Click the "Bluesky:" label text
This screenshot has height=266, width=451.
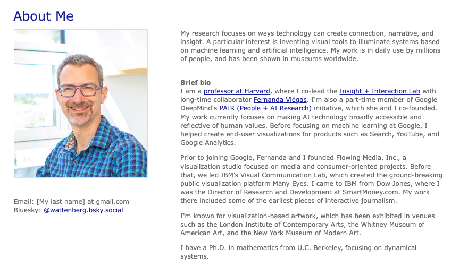pyautogui.click(x=27, y=210)
